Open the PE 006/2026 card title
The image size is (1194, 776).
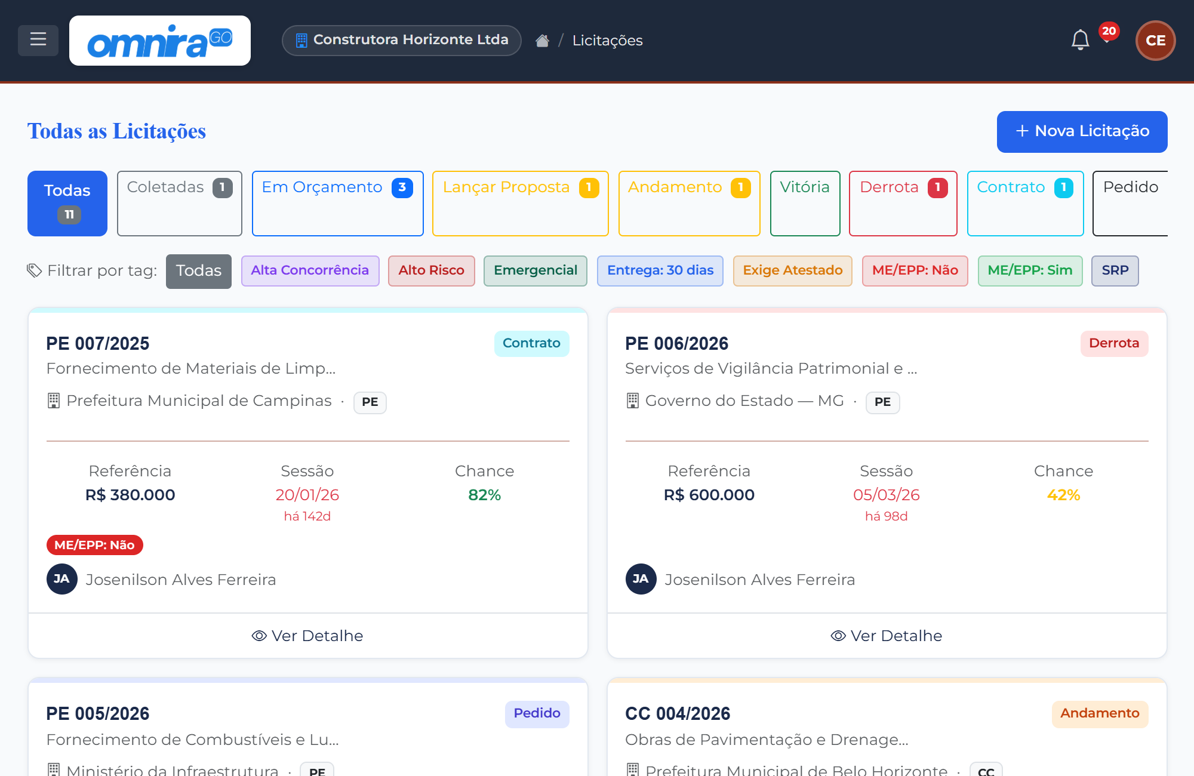click(676, 344)
